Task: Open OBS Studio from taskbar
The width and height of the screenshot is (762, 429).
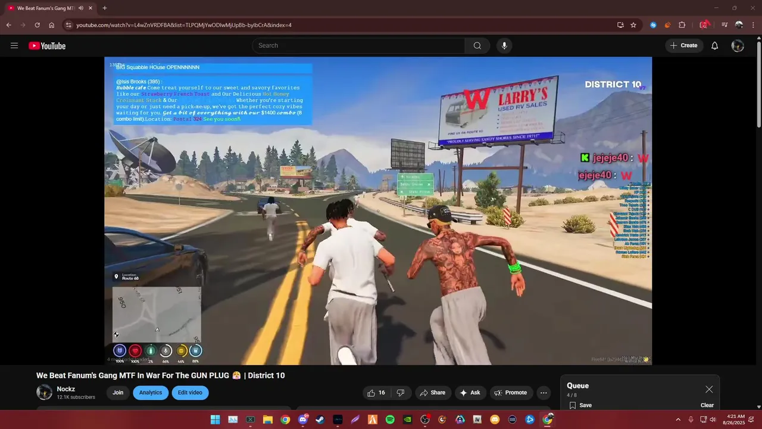Action: click(425, 419)
